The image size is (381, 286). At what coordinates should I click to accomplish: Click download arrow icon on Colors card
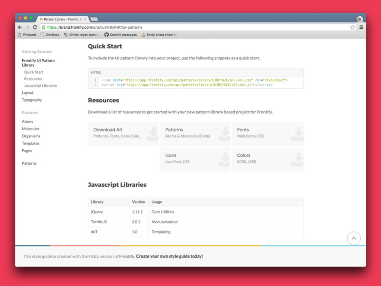point(297,159)
